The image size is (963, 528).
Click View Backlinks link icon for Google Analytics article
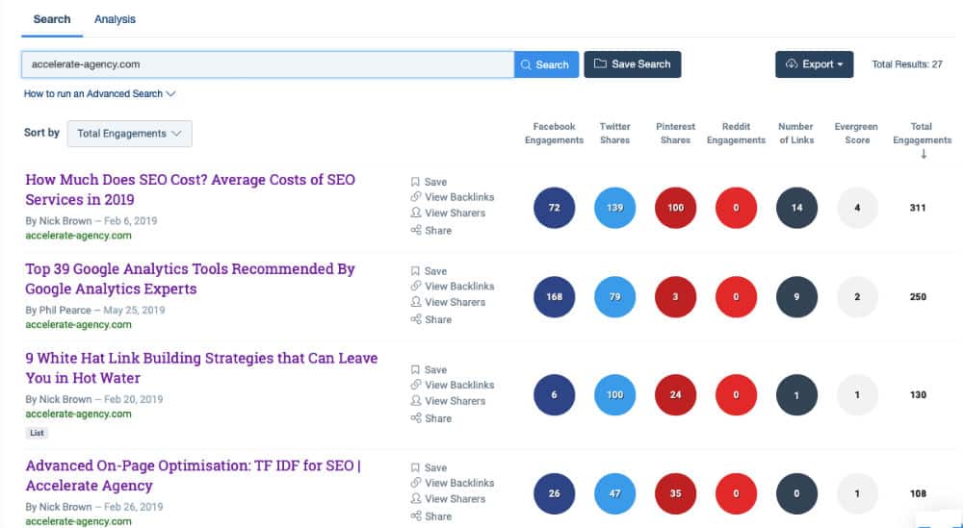[x=415, y=287]
